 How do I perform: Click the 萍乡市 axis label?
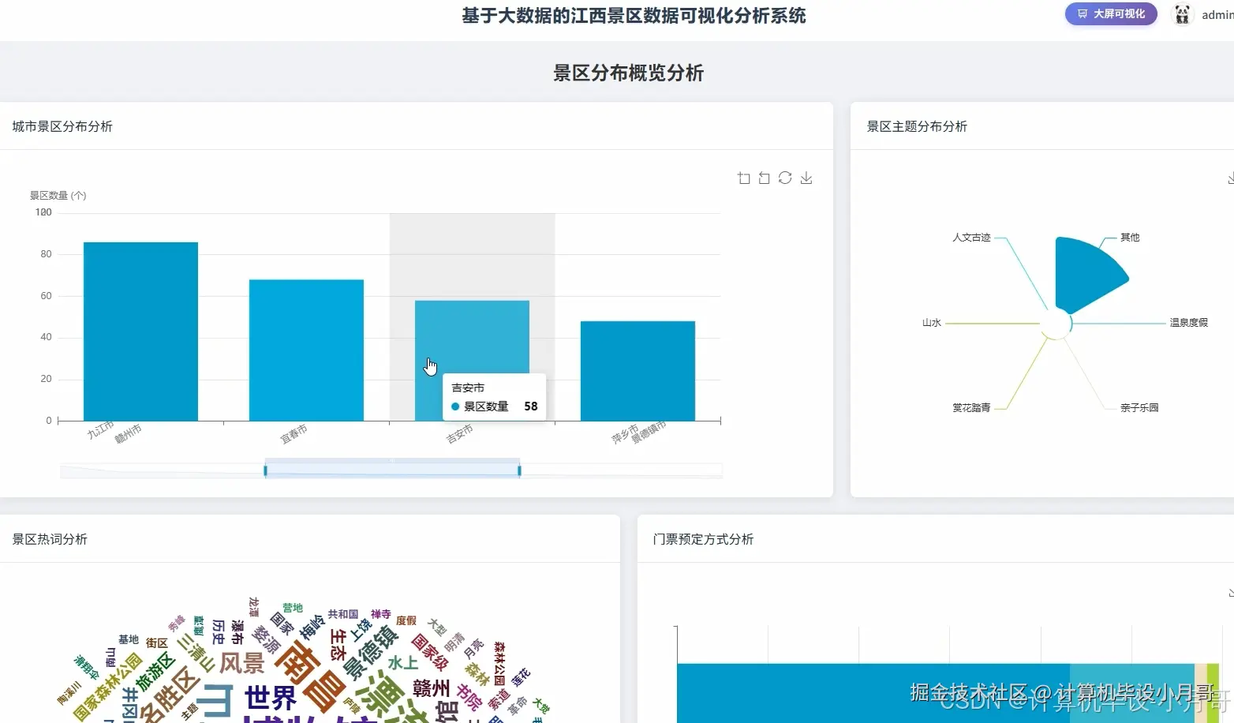[x=624, y=433]
